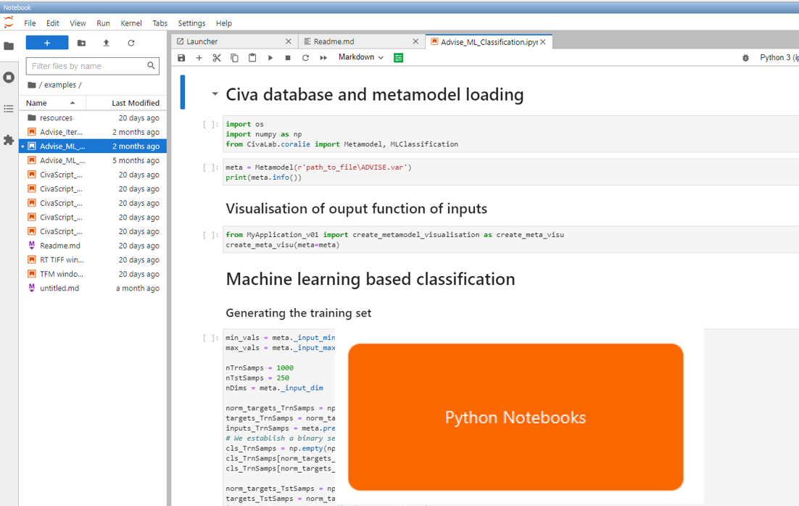The image size is (799, 506).
Task: Click the Machine learning based classification heading
Action: click(x=370, y=278)
